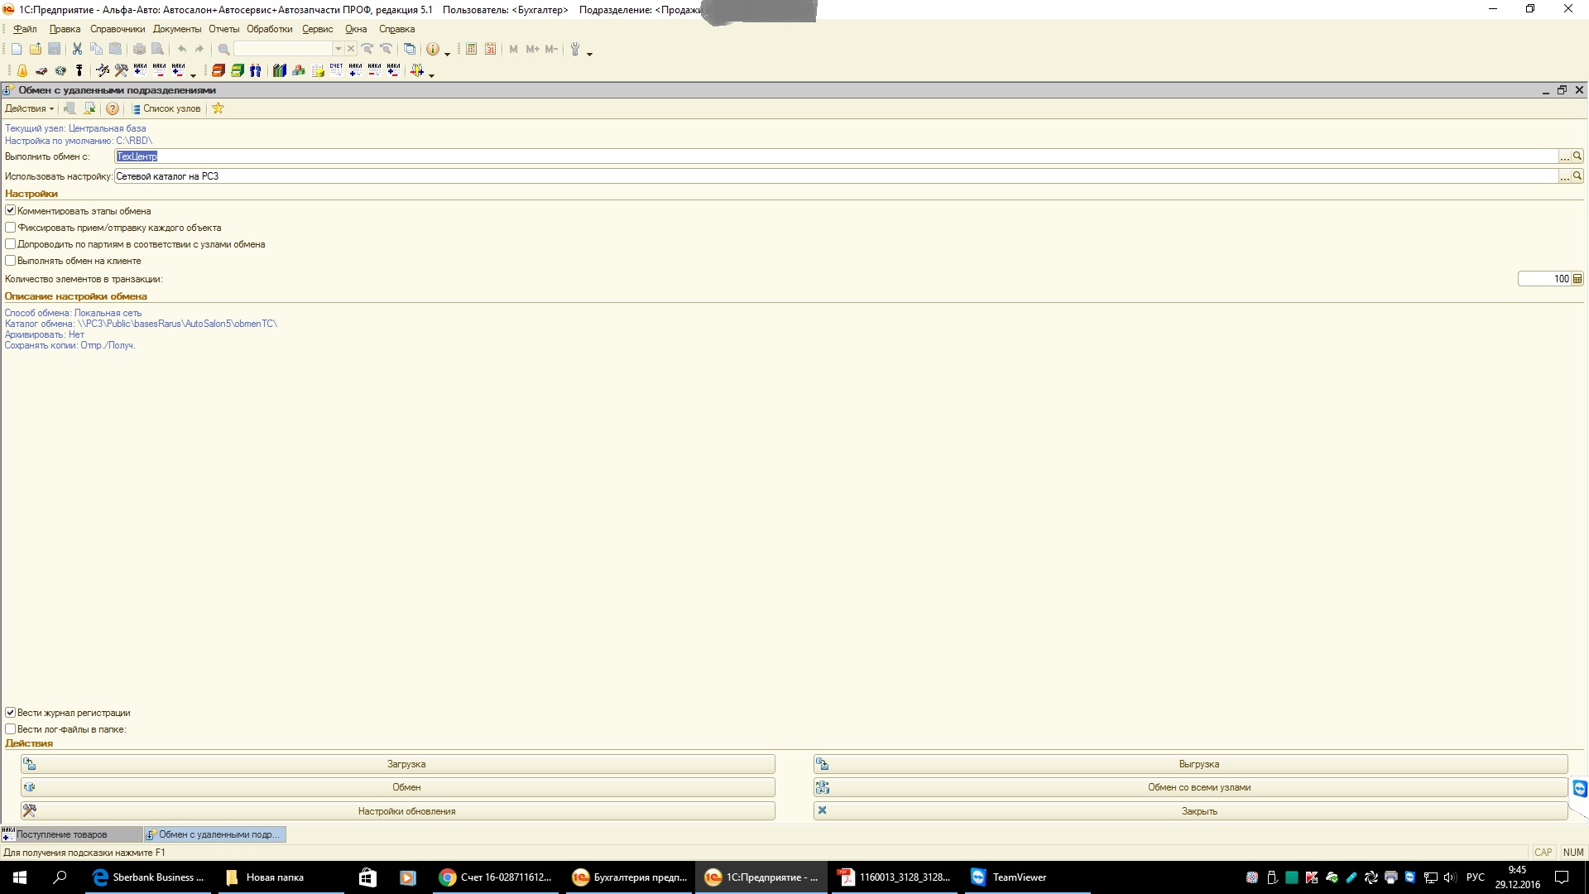Click the round Info icon in the top toolbar
The width and height of the screenshot is (1589, 894).
pyautogui.click(x=432, y=50)
